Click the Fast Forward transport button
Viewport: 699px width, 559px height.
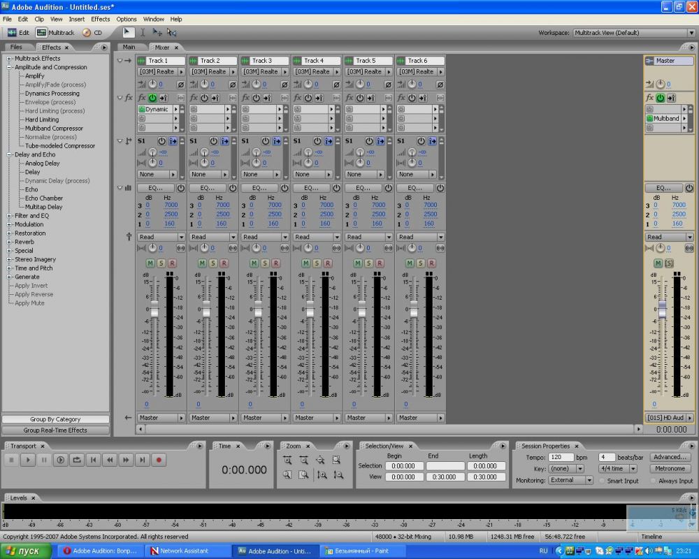126,460
